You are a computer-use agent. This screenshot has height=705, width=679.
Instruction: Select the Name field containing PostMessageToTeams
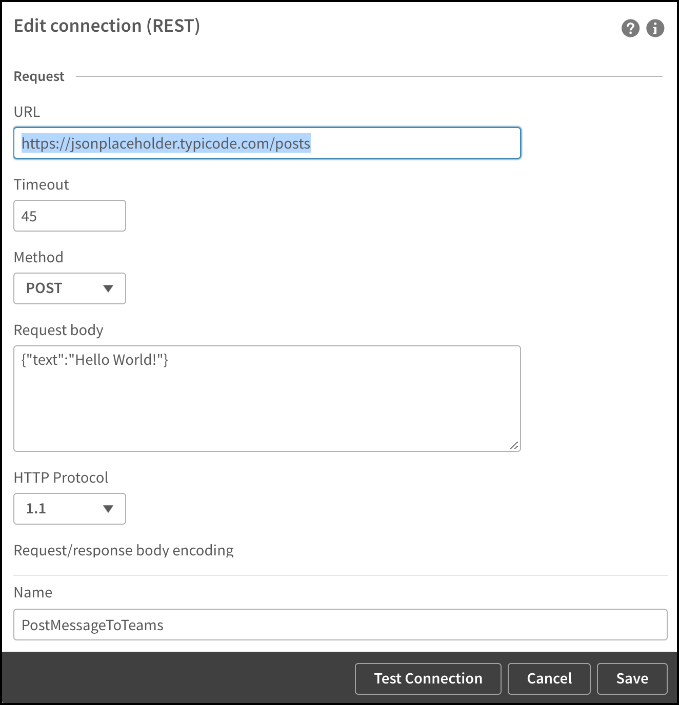pyautogui.click(x=341, y=625)
